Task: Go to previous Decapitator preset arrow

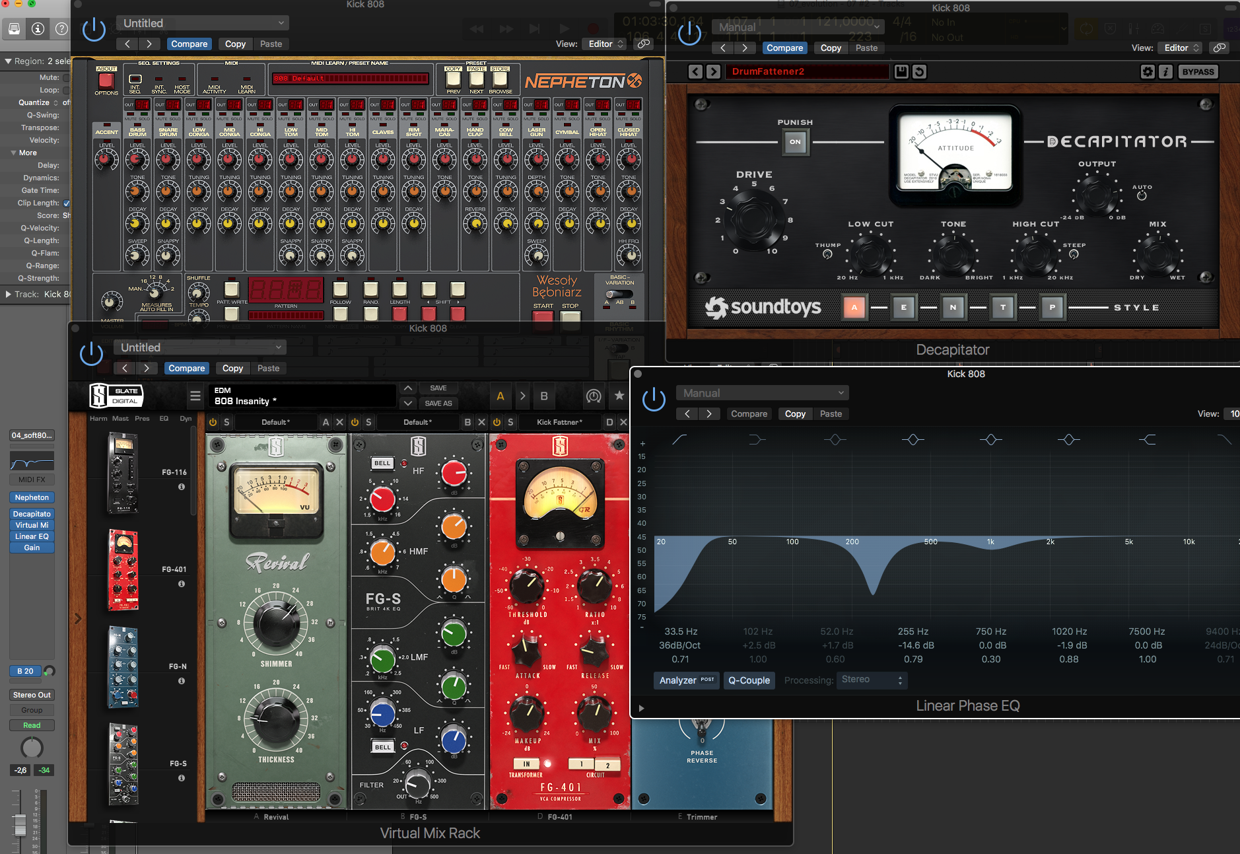Action: coord(695,71)
